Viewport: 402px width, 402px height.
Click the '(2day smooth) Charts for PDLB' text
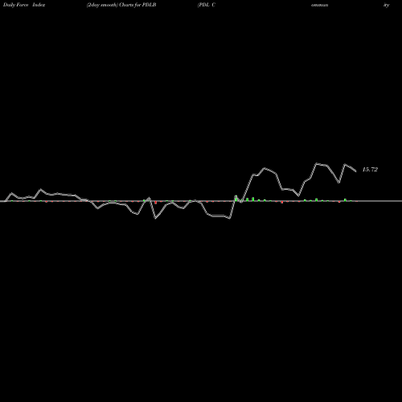(x=121, y=5)
